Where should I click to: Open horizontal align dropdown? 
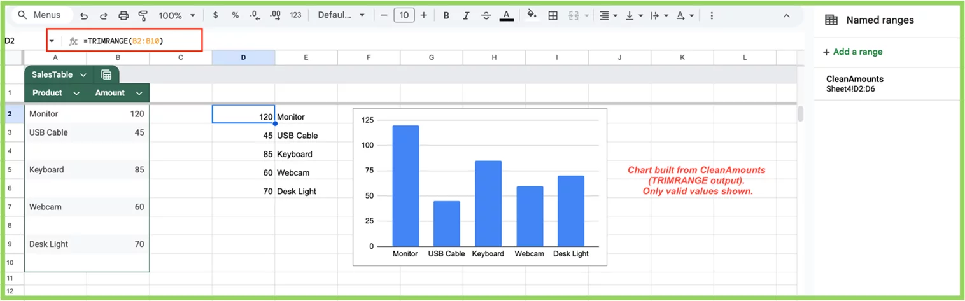coord(609,15)
